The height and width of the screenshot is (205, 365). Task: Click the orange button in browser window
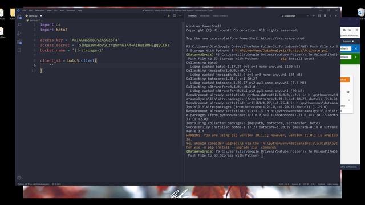click(345, 80)
